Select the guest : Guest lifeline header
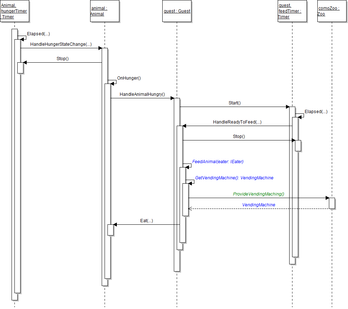 tap(177, 11)
